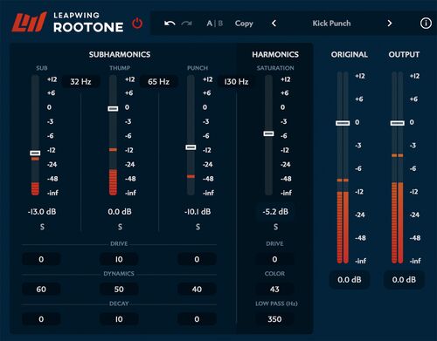Open the Kick Punch preset menu

[x=331, y=24]
